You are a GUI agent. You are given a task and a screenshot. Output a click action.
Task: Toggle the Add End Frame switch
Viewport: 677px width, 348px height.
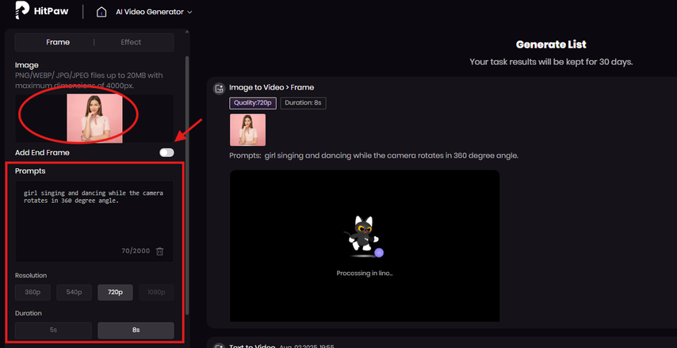166,152
